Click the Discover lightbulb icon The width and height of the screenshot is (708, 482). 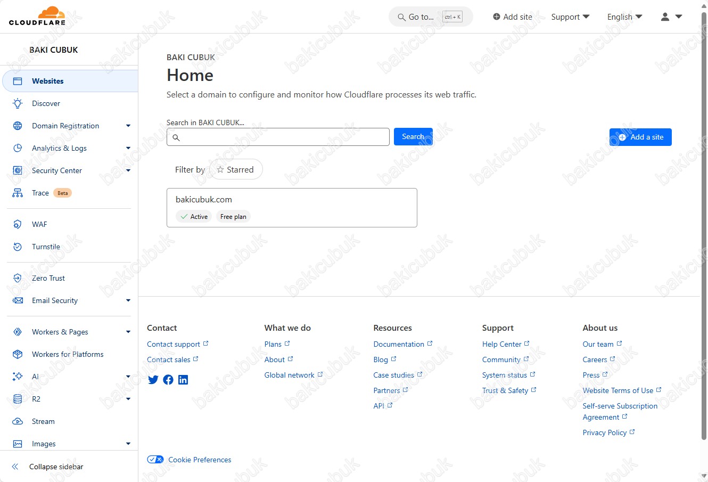coord(18,103)
